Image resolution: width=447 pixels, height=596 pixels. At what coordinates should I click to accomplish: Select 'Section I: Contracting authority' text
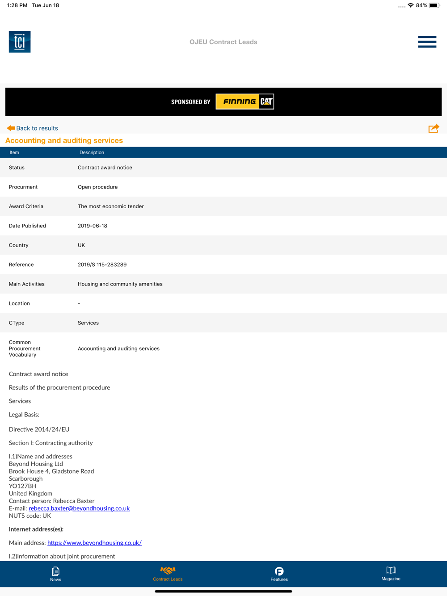coord(51,443)
